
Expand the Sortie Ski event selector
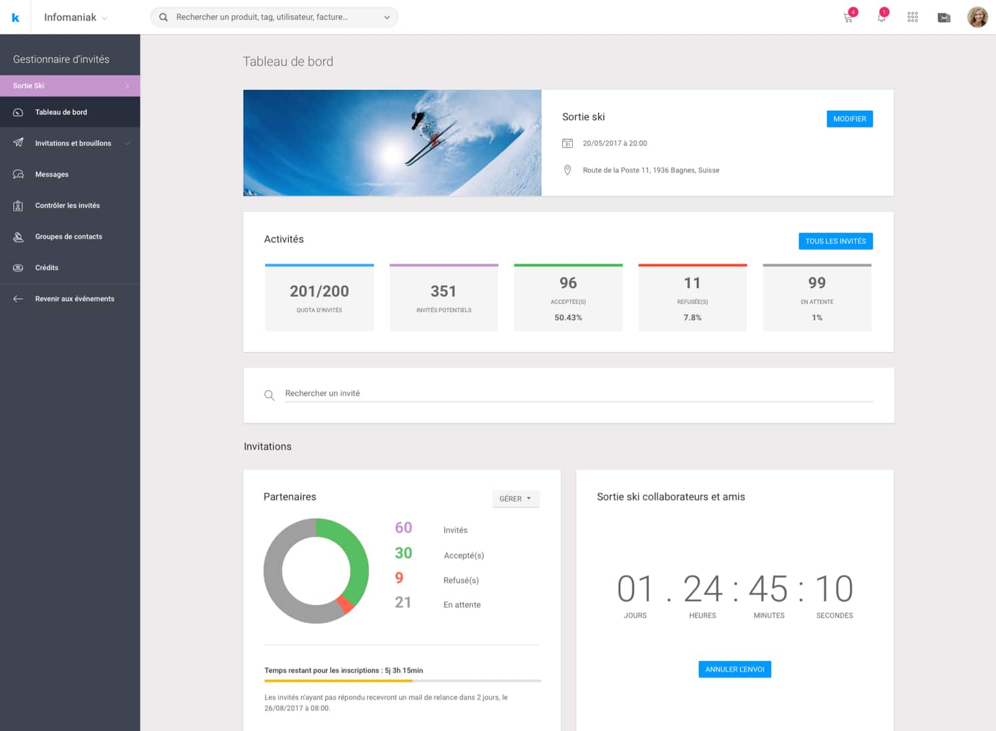(127, 86)
